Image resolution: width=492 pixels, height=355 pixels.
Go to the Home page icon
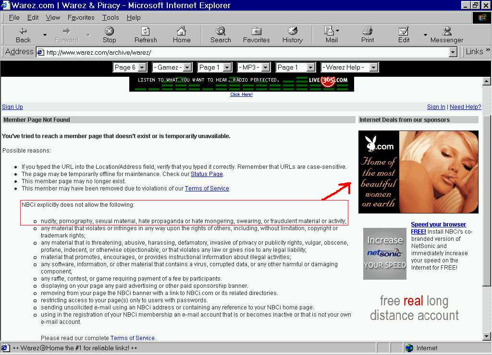coord(182,35)
